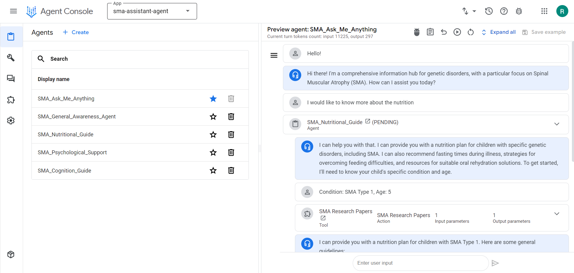Click the Save example button
The height and width of the screenshot is (273, 574).
[544, 32]
